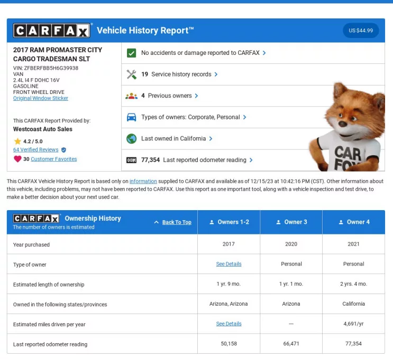This screenshot has height=359, width=393.
Task: Expand the 19 Service history records chevron
Action: pyautogui.click(x=216, y=74)
